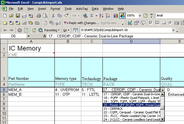Select cell MEM_A

[31, 90]
